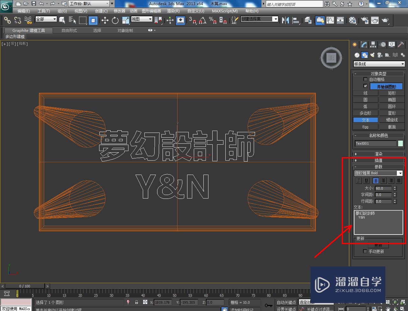
Task: Open Select by Name list
Action: tap(72, 20)
